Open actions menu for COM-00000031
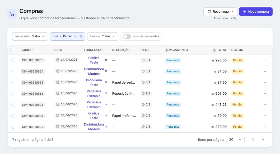The image size is (280, 154). coord(264,93)
